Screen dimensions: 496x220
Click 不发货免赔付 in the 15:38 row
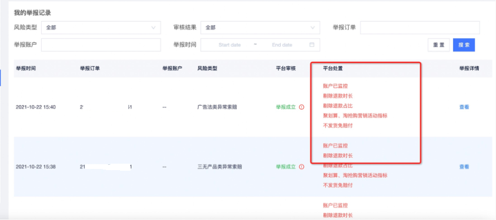click(x=338, y=185)
